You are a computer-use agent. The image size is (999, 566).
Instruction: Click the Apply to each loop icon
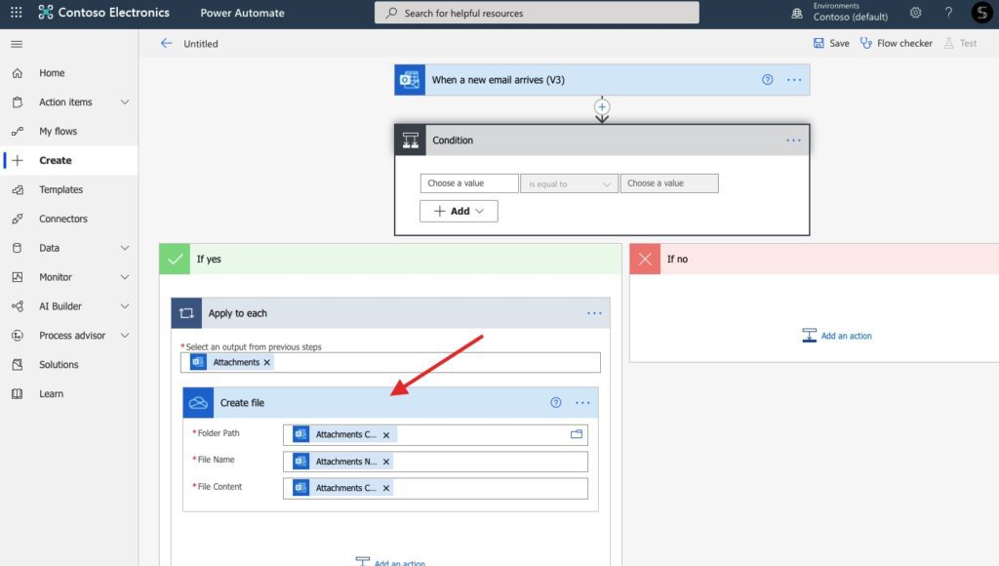[186, 313]
